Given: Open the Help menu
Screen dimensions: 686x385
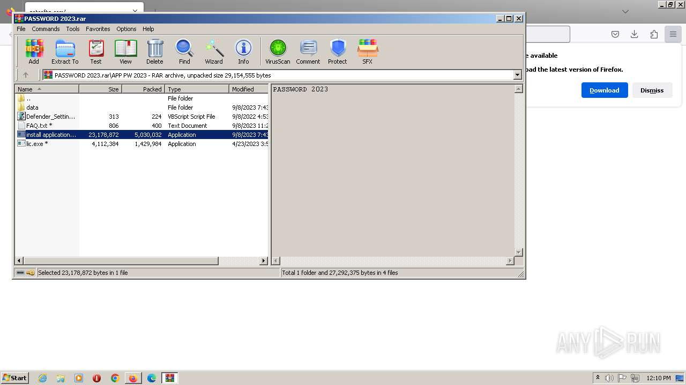Looking at the screenshot, I should (x=148, y=29).
